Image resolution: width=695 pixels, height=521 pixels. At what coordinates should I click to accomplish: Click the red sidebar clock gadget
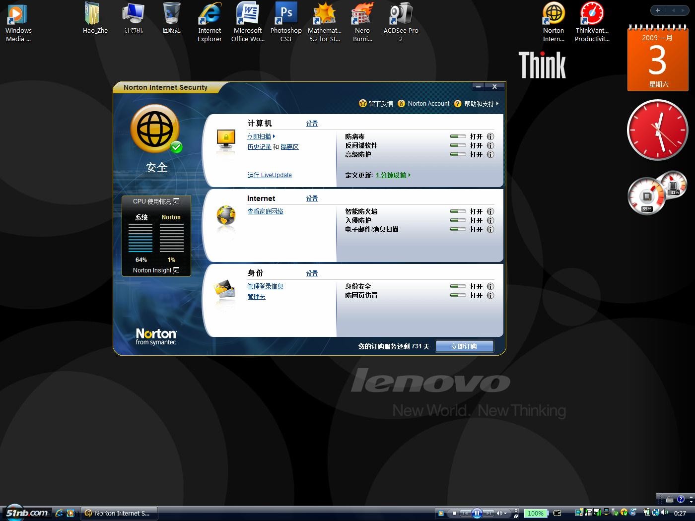(658, 130)
